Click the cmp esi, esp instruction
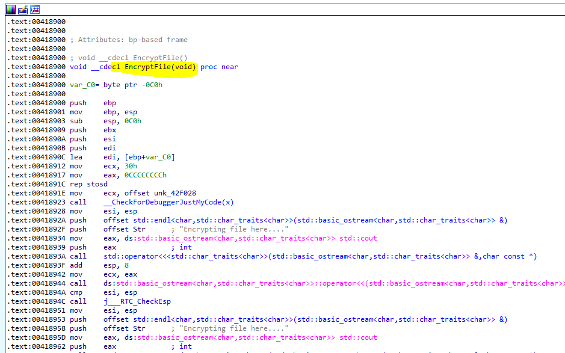The width and height of the screenshot is (565, 353). pos(103,292)
